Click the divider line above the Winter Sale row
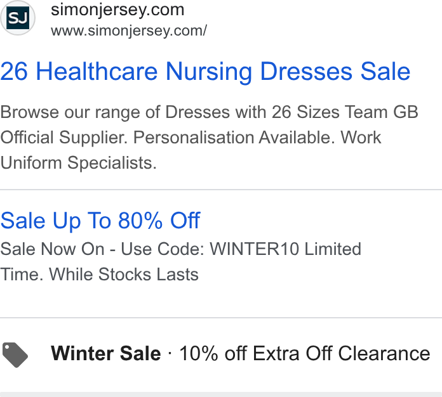Screen dimensions: 442x397 point(221,318)
